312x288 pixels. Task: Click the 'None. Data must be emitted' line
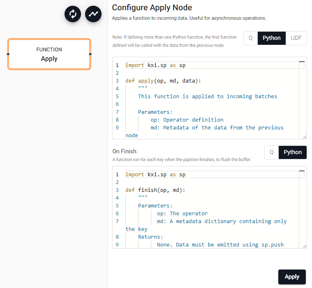[220, 244]
